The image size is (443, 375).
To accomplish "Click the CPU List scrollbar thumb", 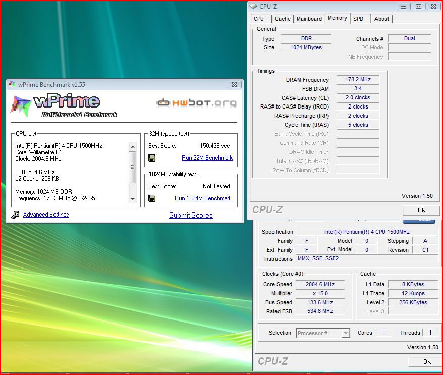I will 133,167.
